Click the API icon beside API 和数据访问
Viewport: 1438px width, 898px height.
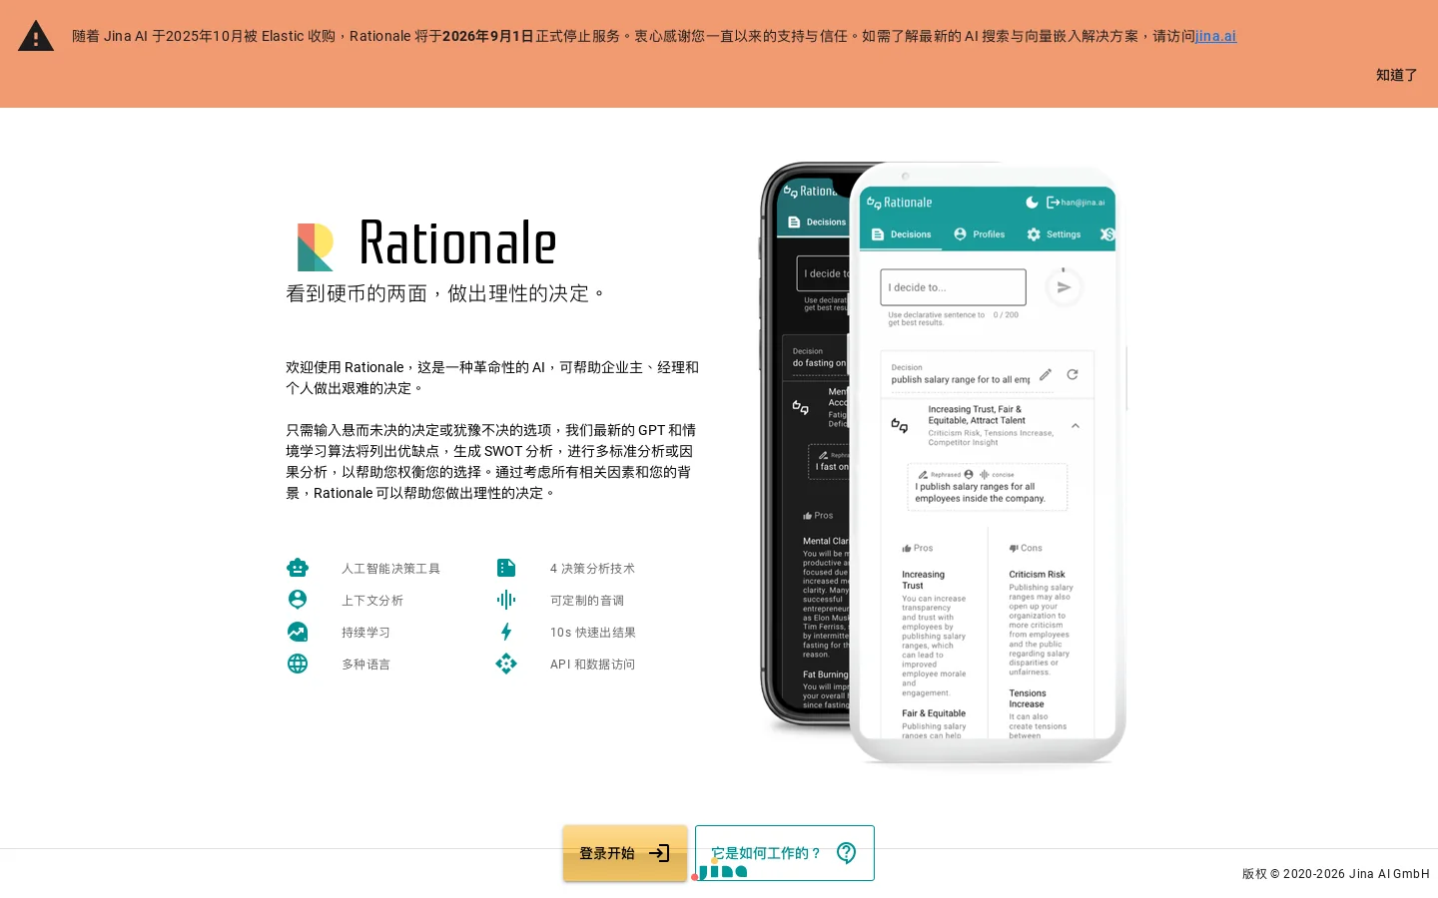pos(506,664)
